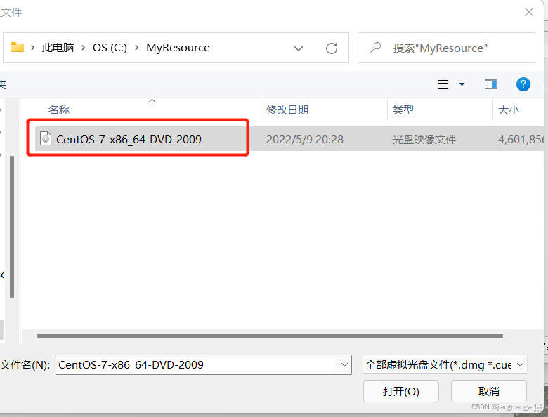Refresh the MyResource folder view

coord(332,48)
